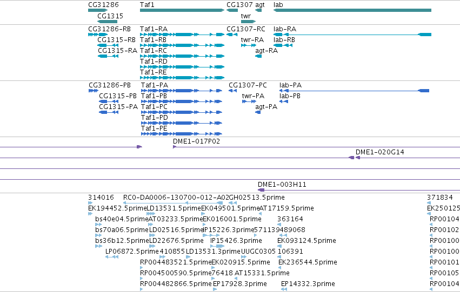Select the agt gene label

point(260,5)
